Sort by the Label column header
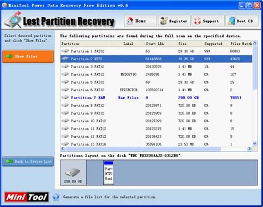This screenshot has height=207, width=263. pyautogui.click(x=128, y=44)
